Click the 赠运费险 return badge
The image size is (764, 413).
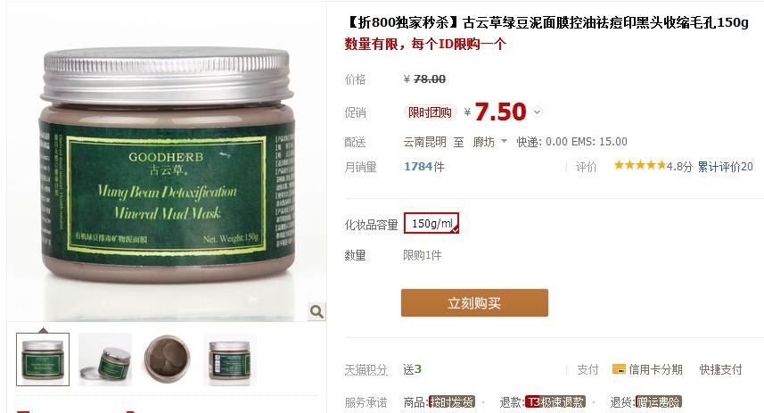coord(659,402)
